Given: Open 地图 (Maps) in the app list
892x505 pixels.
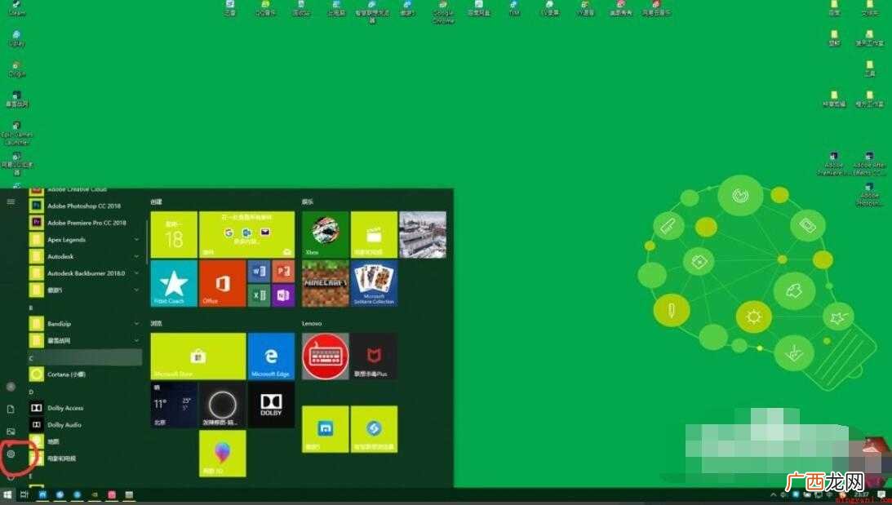Looking at the screenshot, I should click(86, 441).
